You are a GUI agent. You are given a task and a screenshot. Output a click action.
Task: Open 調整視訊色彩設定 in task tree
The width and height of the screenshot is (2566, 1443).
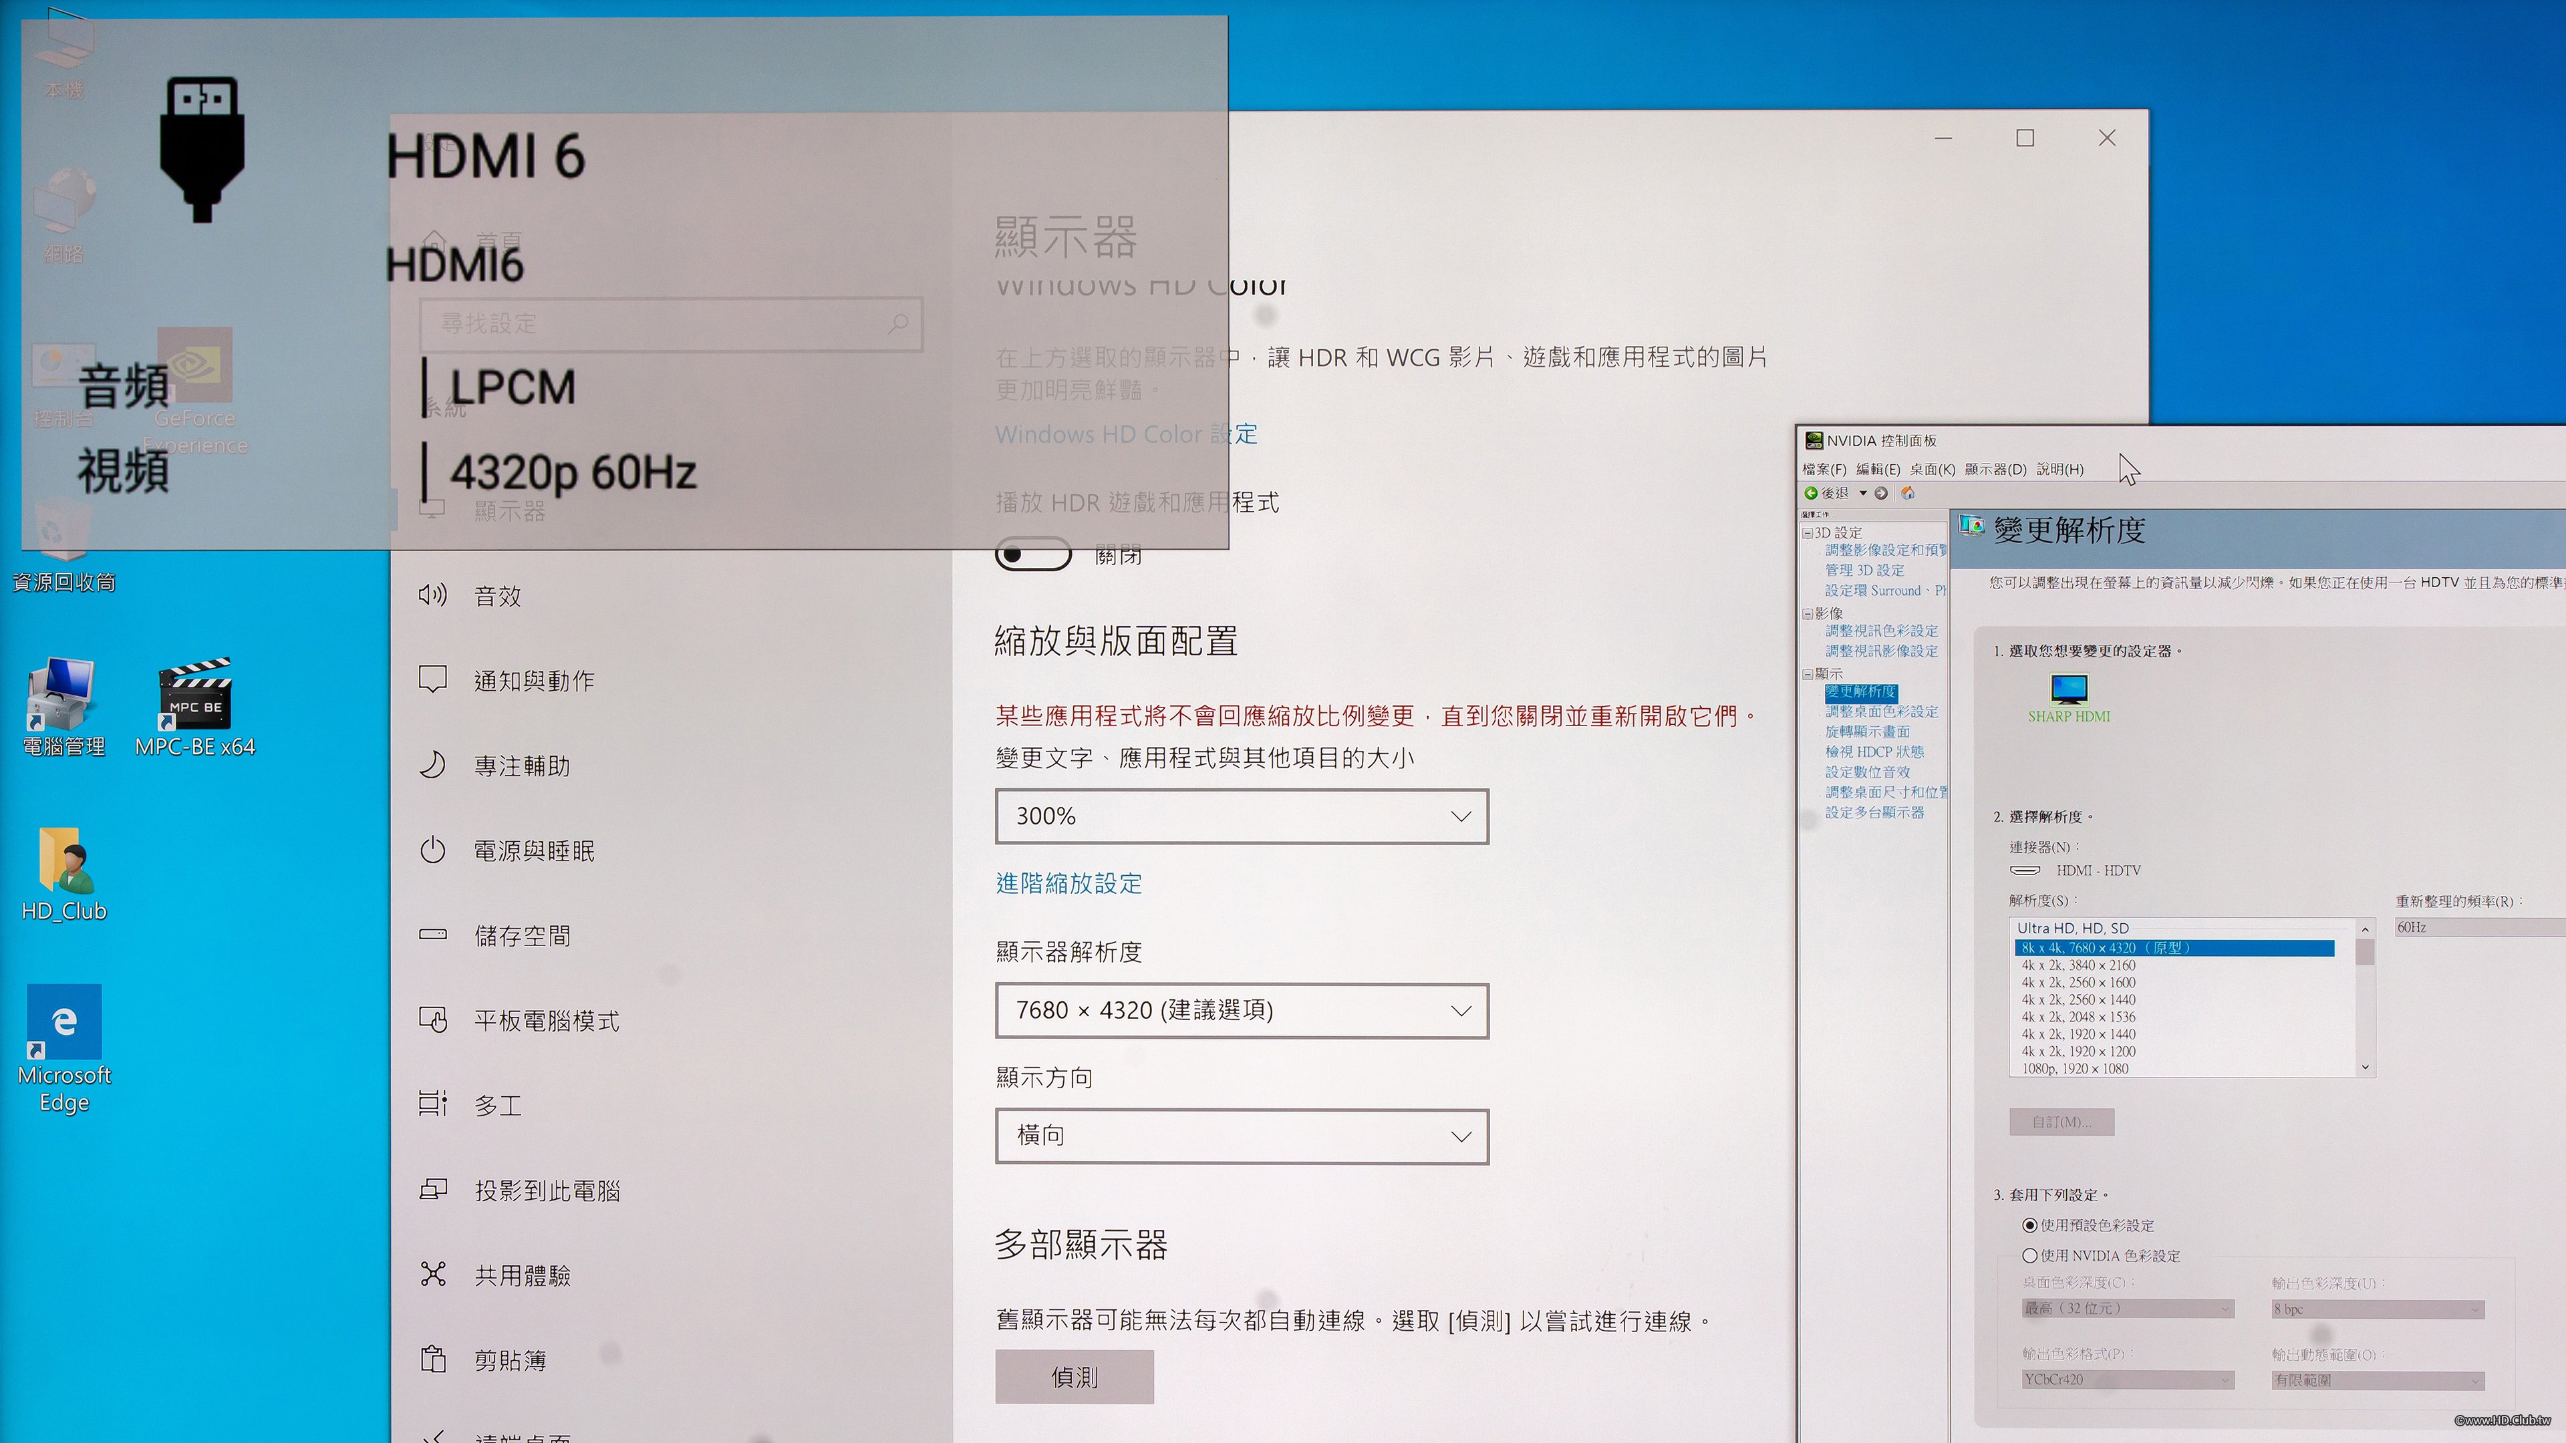click(x=1882, y=631)
